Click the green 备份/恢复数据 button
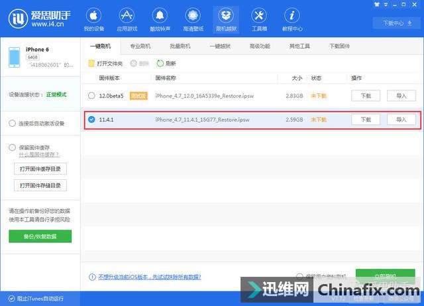Screen dimensions: 424x306 (40, 236)
